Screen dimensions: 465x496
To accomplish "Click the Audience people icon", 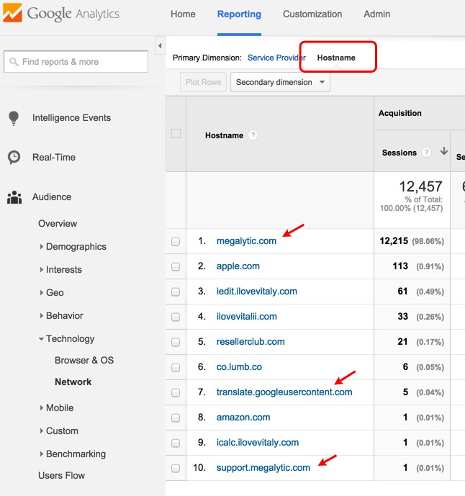I will point(13,197).
